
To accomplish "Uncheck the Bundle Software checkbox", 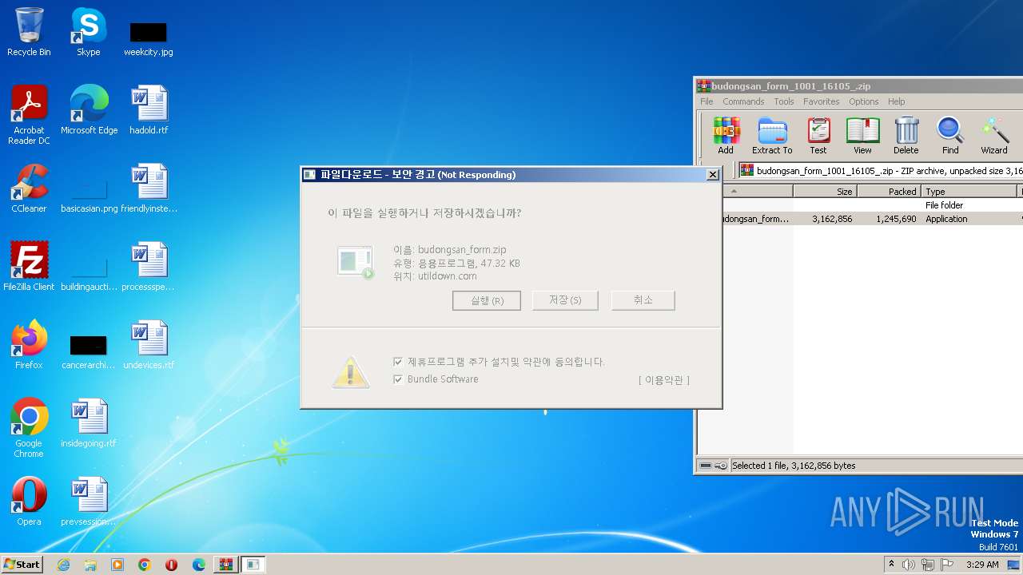I will point(398,379).
